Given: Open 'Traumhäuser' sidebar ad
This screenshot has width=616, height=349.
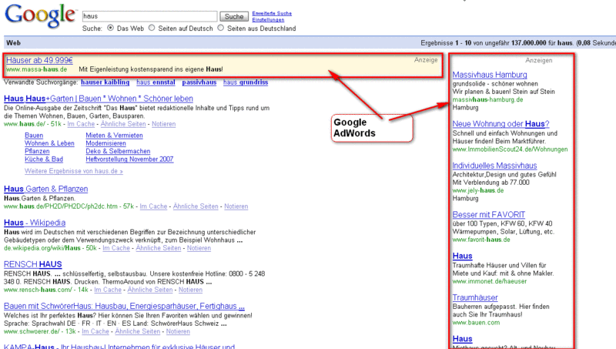Looking at the screenshot, I should pyautogui.click(x=475, y=297).
